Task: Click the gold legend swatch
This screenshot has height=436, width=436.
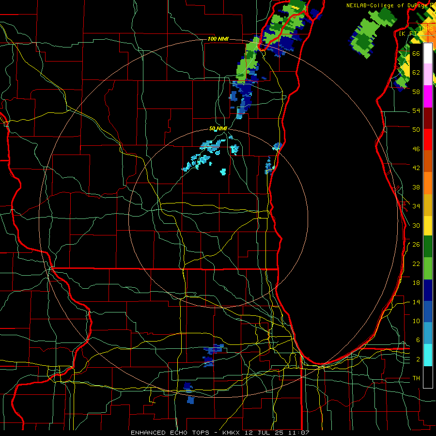Action: click(x=428, y=205)
